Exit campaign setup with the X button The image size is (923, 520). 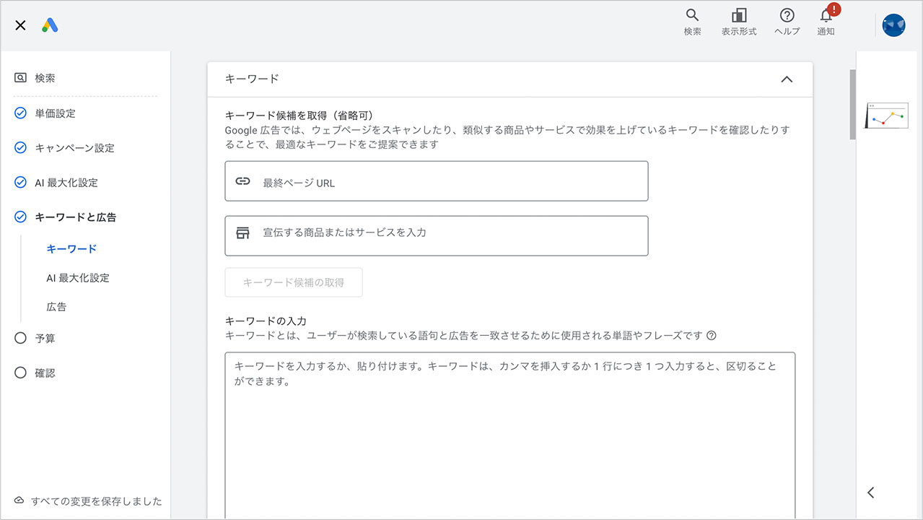pyautogui.click(x=19, y=25)
